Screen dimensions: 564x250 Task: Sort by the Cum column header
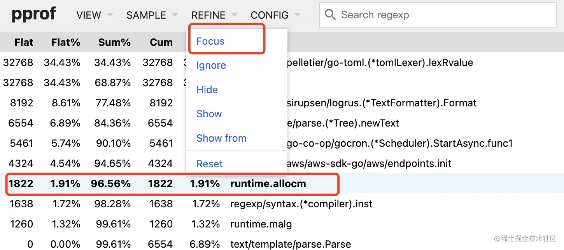pos(161,42)
